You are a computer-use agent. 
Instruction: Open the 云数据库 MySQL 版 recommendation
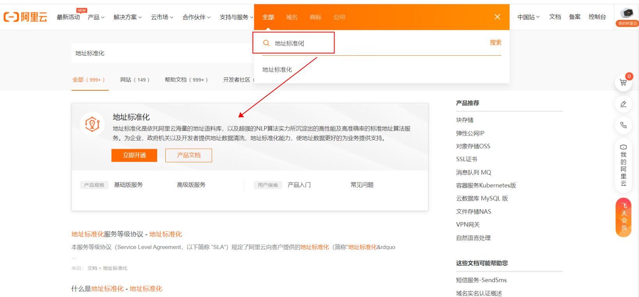pos(482,199)
